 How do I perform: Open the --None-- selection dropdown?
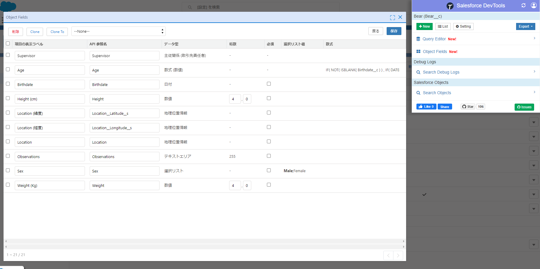pos(118,31)
